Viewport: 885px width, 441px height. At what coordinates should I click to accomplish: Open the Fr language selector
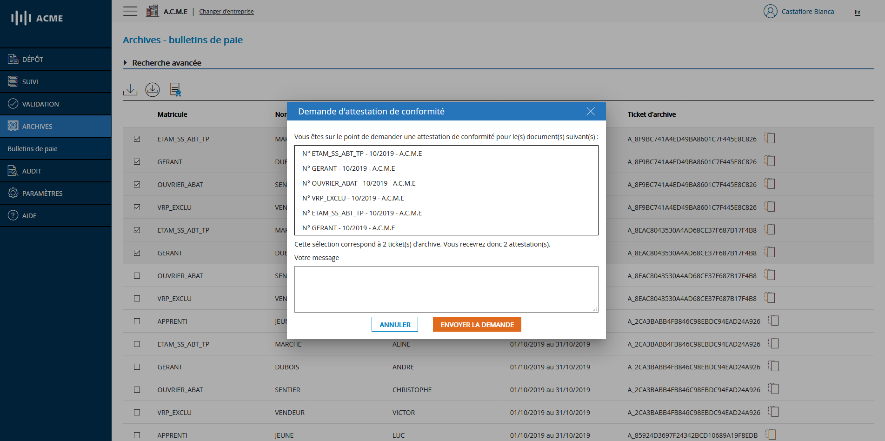point(858,12)
